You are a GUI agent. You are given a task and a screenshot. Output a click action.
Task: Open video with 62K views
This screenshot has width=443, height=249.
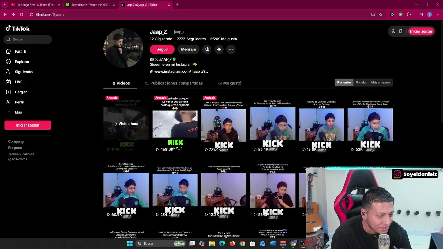(x=370, y=124)
